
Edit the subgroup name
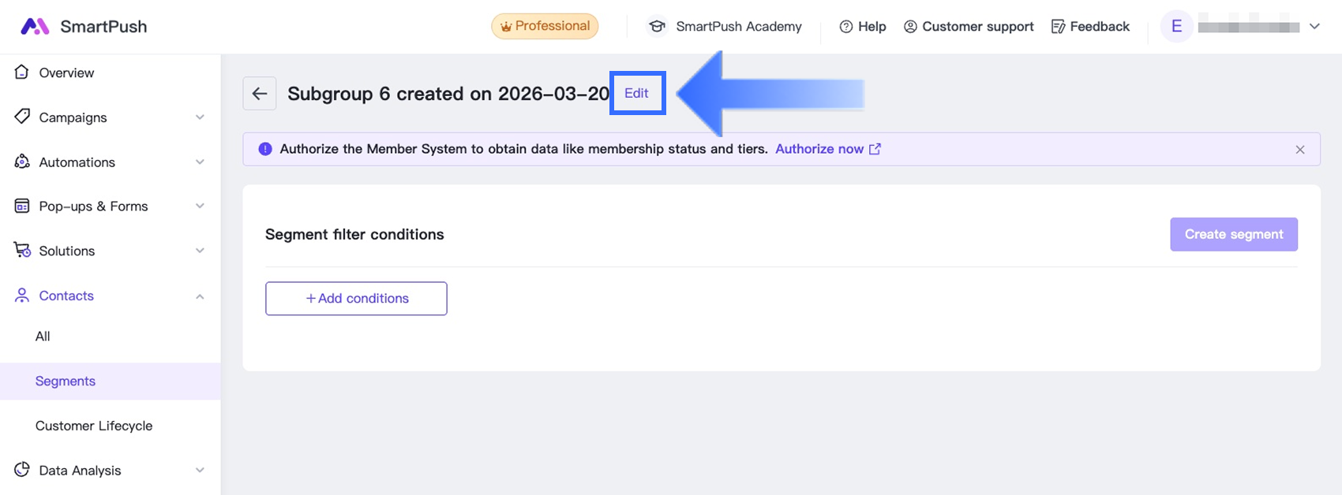pyautogui.click(x=637, y=93)
